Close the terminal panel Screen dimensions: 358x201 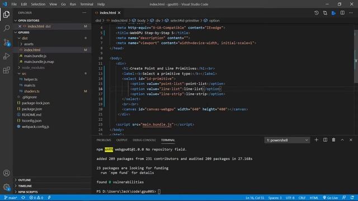tap(351, 140)
